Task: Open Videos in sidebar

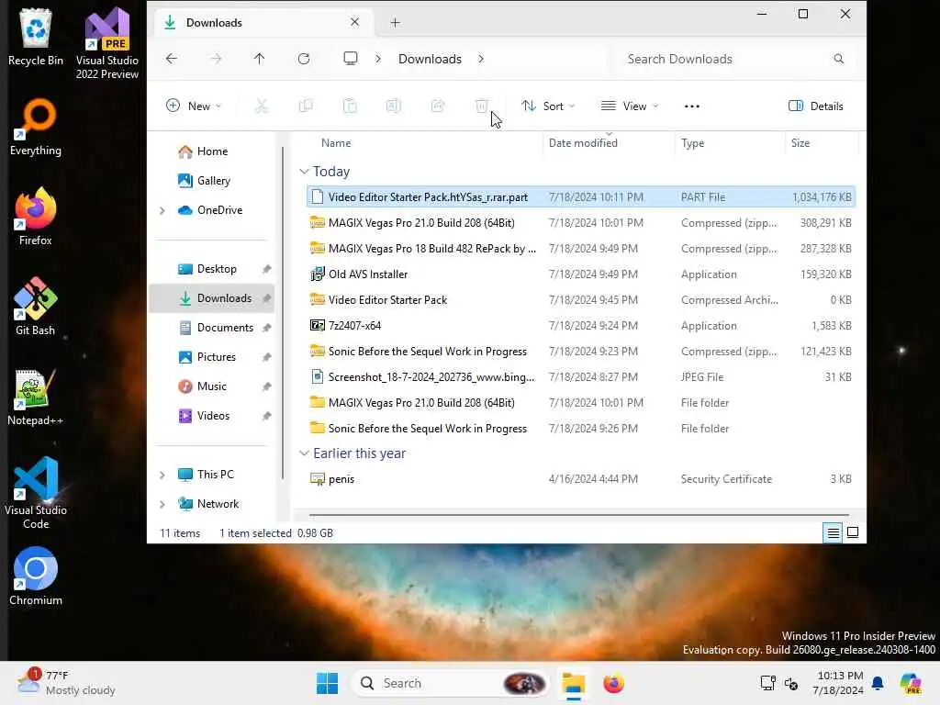Action: tap(212, 416)
